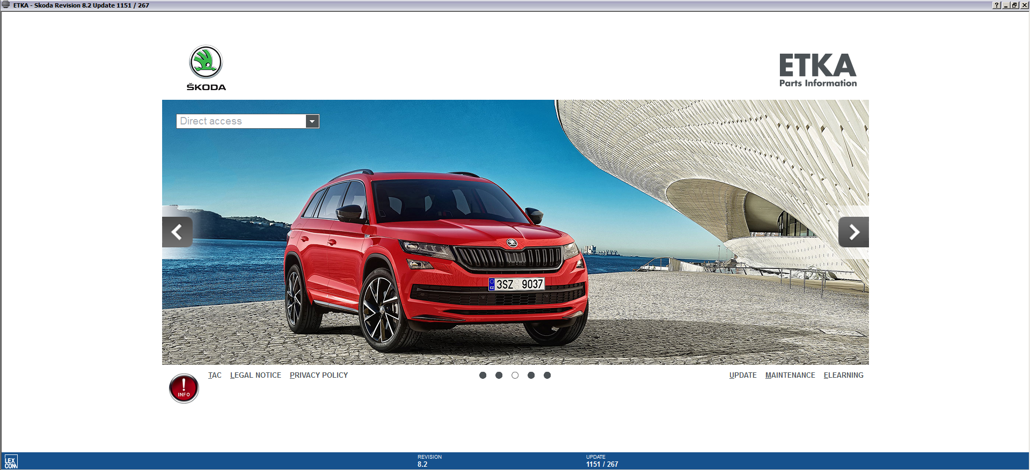Close the ETKA window

(x=1024, y=5)
